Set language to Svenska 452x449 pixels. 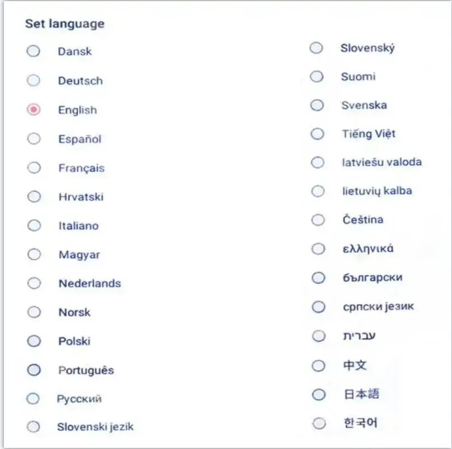[x=317, y=105]
